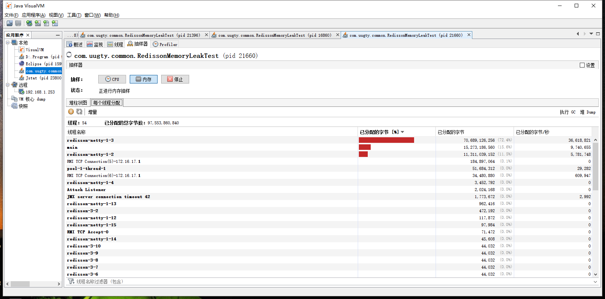Close the pid 21396 tab
The width and height of the screenshot is (605, 299).
coord(206,35)
